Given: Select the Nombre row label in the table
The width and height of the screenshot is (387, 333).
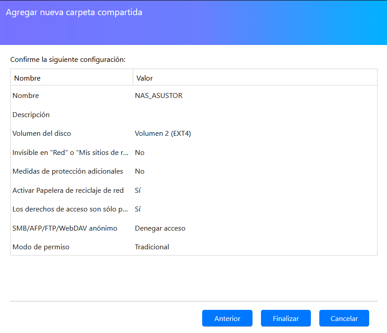Looking at the screenshot, I should coord(25,96).
